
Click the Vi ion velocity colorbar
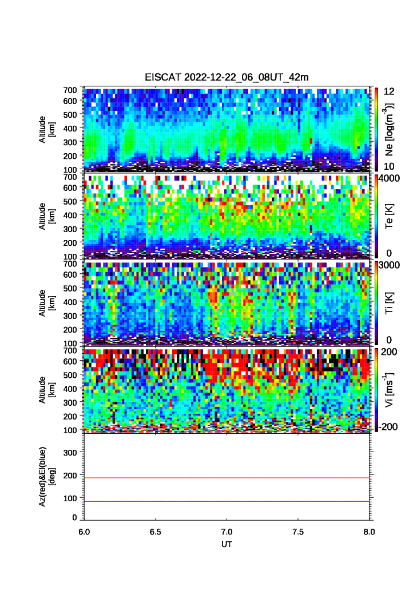[x=375, y=390]
